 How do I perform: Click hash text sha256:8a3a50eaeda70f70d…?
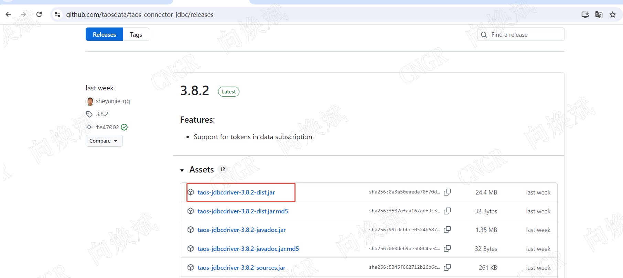[x=404, y=192]
